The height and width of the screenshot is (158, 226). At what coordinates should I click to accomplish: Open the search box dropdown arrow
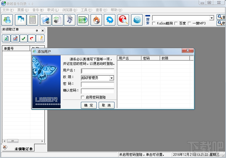[212, 18]
